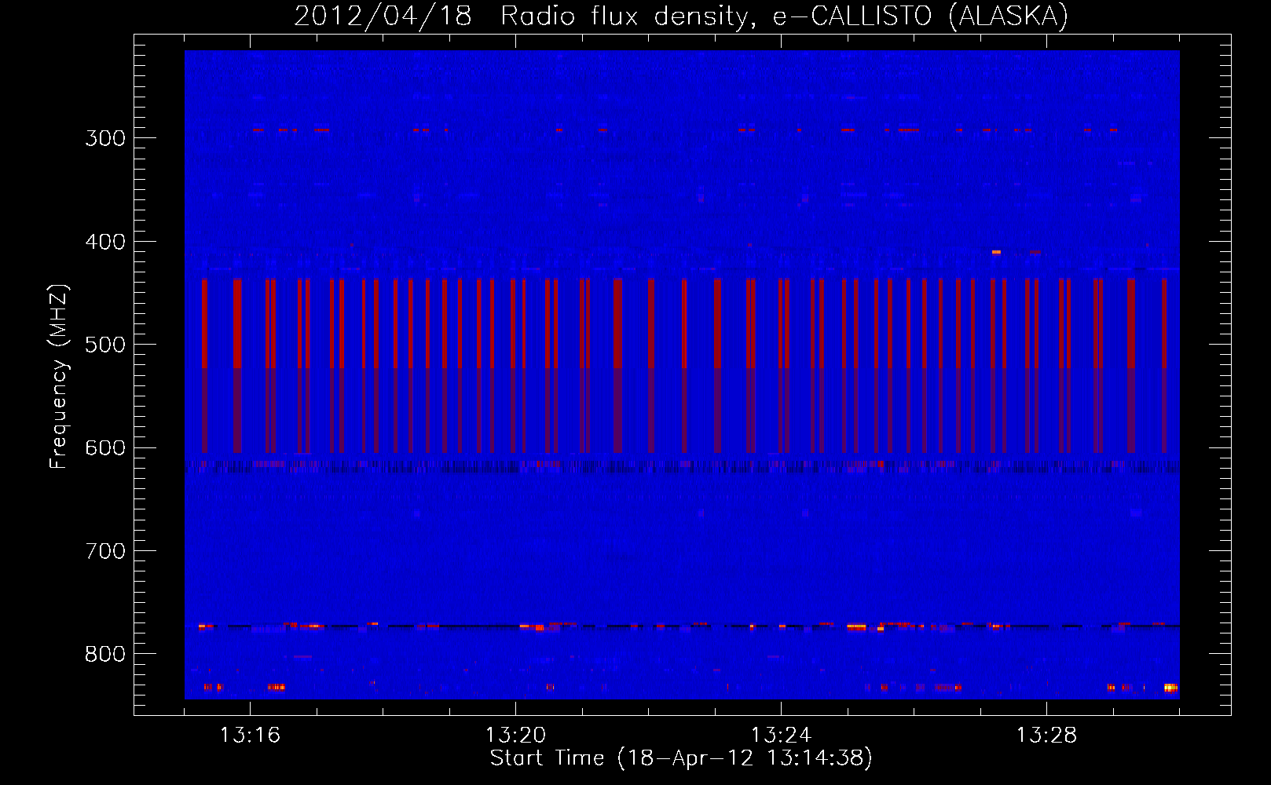1271x785 pixels.
Task: Click the 300 frequency tick label
Action: click(x=105, y=138)
